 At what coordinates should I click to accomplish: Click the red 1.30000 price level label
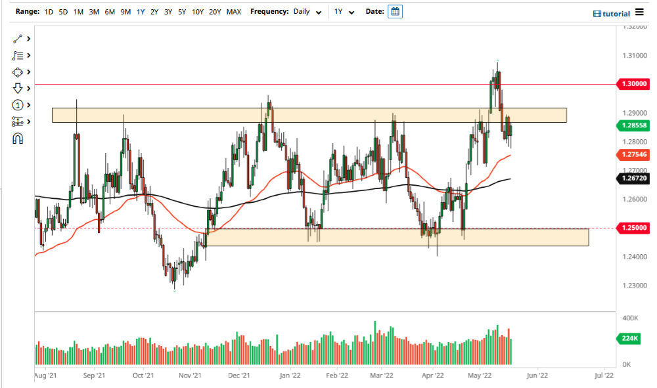(x=633, y=84)
